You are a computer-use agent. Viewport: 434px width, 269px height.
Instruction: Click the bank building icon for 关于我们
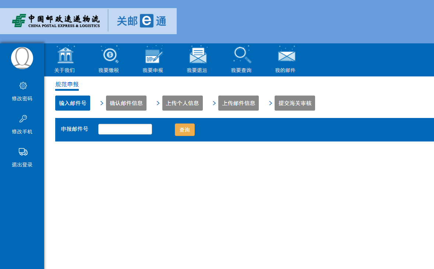click(x=65, y=55)
